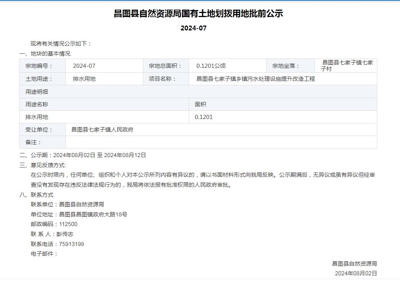400x292 pixels.
Task: Select the subtitle 2024-07 under the title
Action: pos(194,28)
